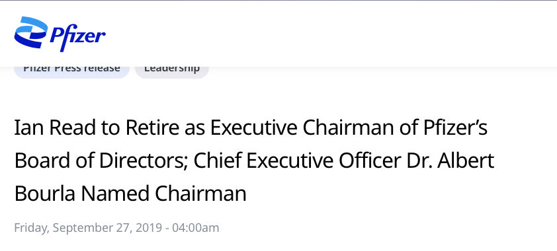This screenshot has height=251, width=557.
Task: Click the word Named in headline
Action: coord(114,194)
